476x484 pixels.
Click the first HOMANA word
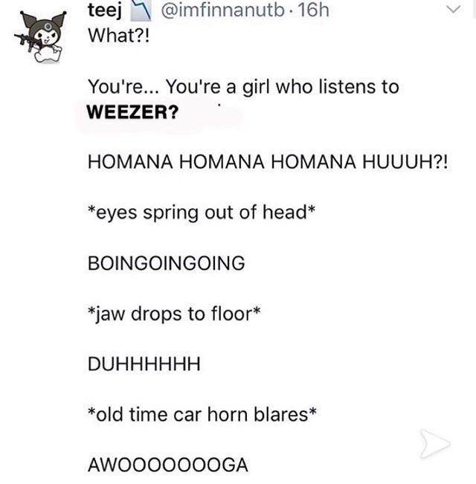130,162
